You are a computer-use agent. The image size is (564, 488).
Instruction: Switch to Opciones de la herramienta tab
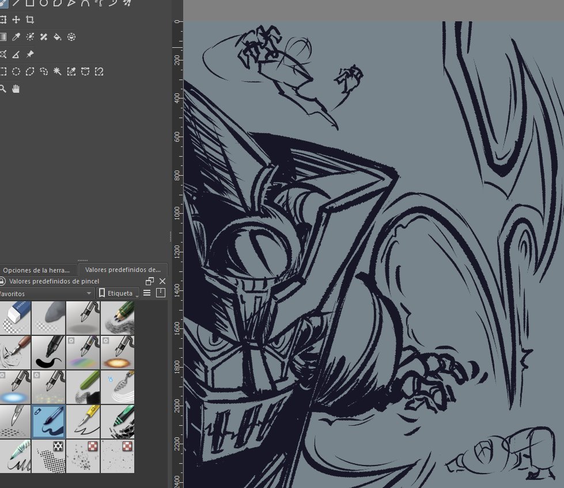coord(37,270)
